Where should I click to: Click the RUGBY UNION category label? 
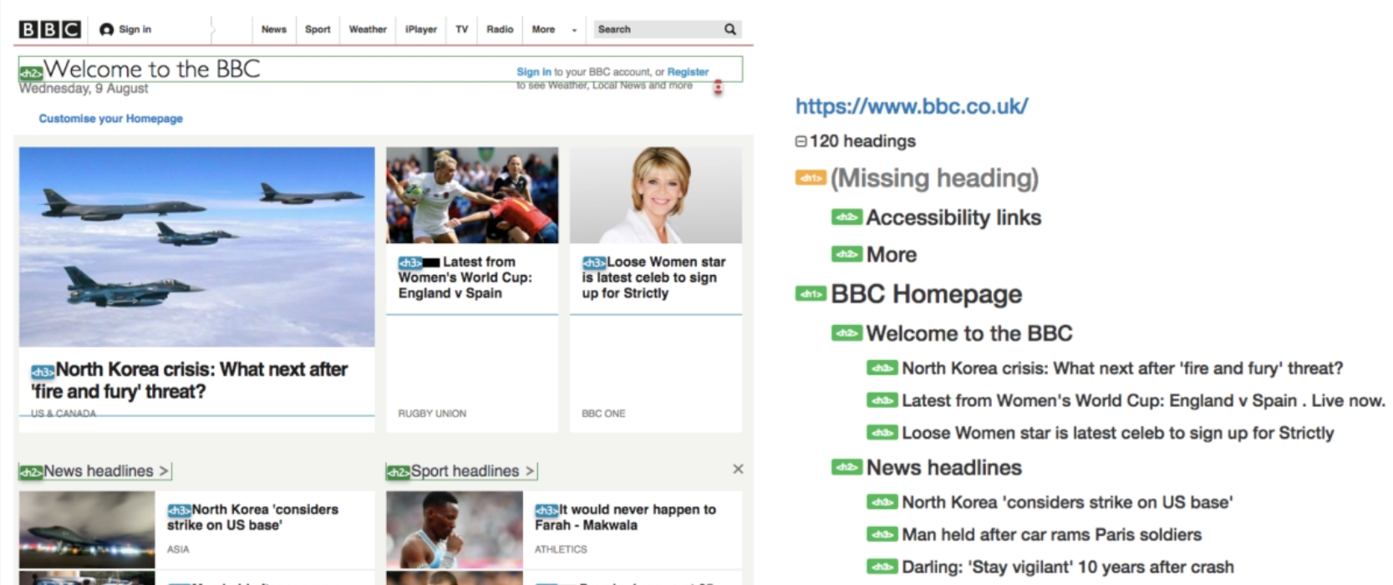point(432,414)
